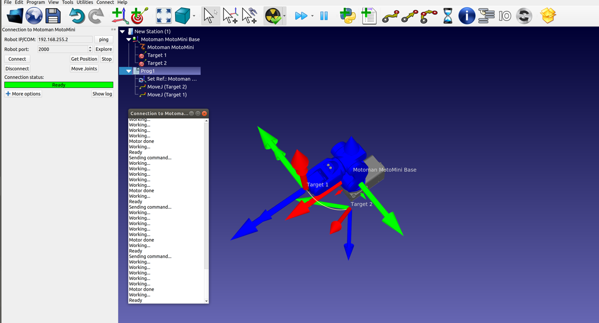Redo the last action
This screenshot has height=323, width=599.
pos(96,16)
